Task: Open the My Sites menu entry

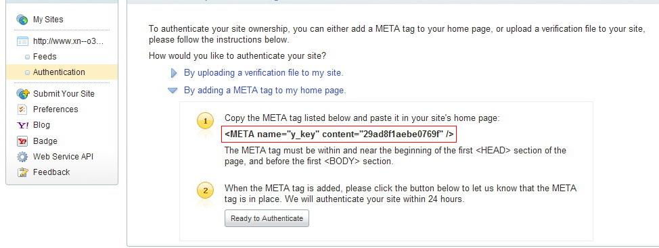Action: 48,20
